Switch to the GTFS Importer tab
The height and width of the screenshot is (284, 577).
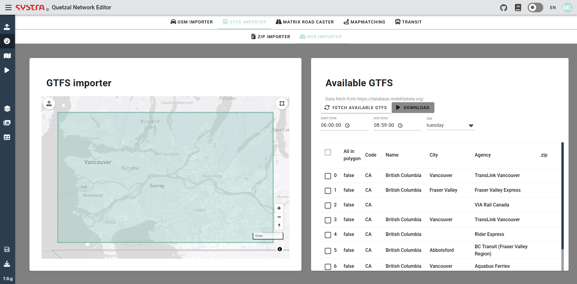244,22
